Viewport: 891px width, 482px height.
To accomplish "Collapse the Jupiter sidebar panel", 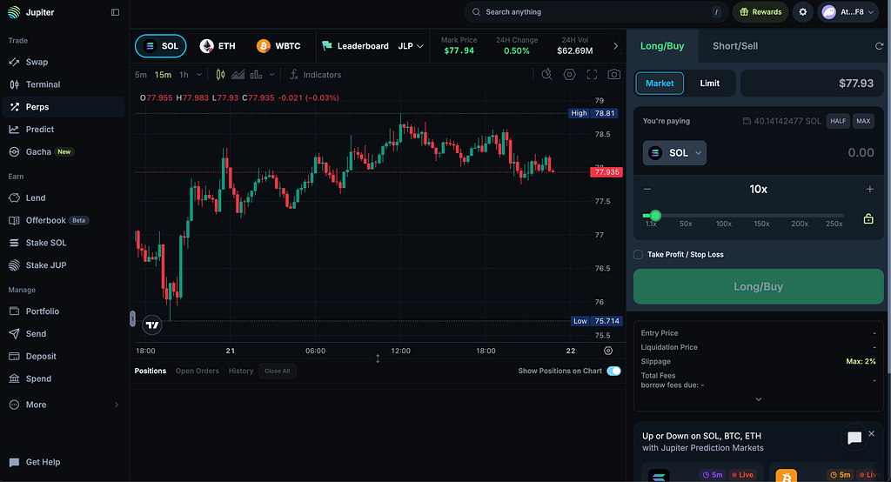I will click(116, 12).
